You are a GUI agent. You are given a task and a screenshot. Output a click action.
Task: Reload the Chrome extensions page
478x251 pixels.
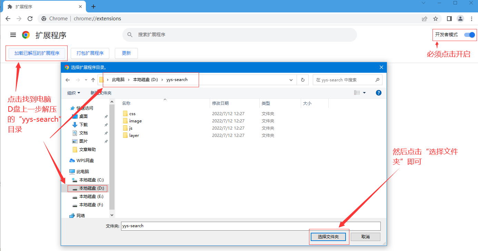[30, 19]
